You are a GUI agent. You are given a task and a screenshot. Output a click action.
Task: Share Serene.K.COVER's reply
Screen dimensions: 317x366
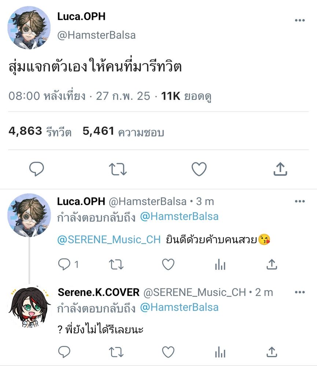point(272,352)
